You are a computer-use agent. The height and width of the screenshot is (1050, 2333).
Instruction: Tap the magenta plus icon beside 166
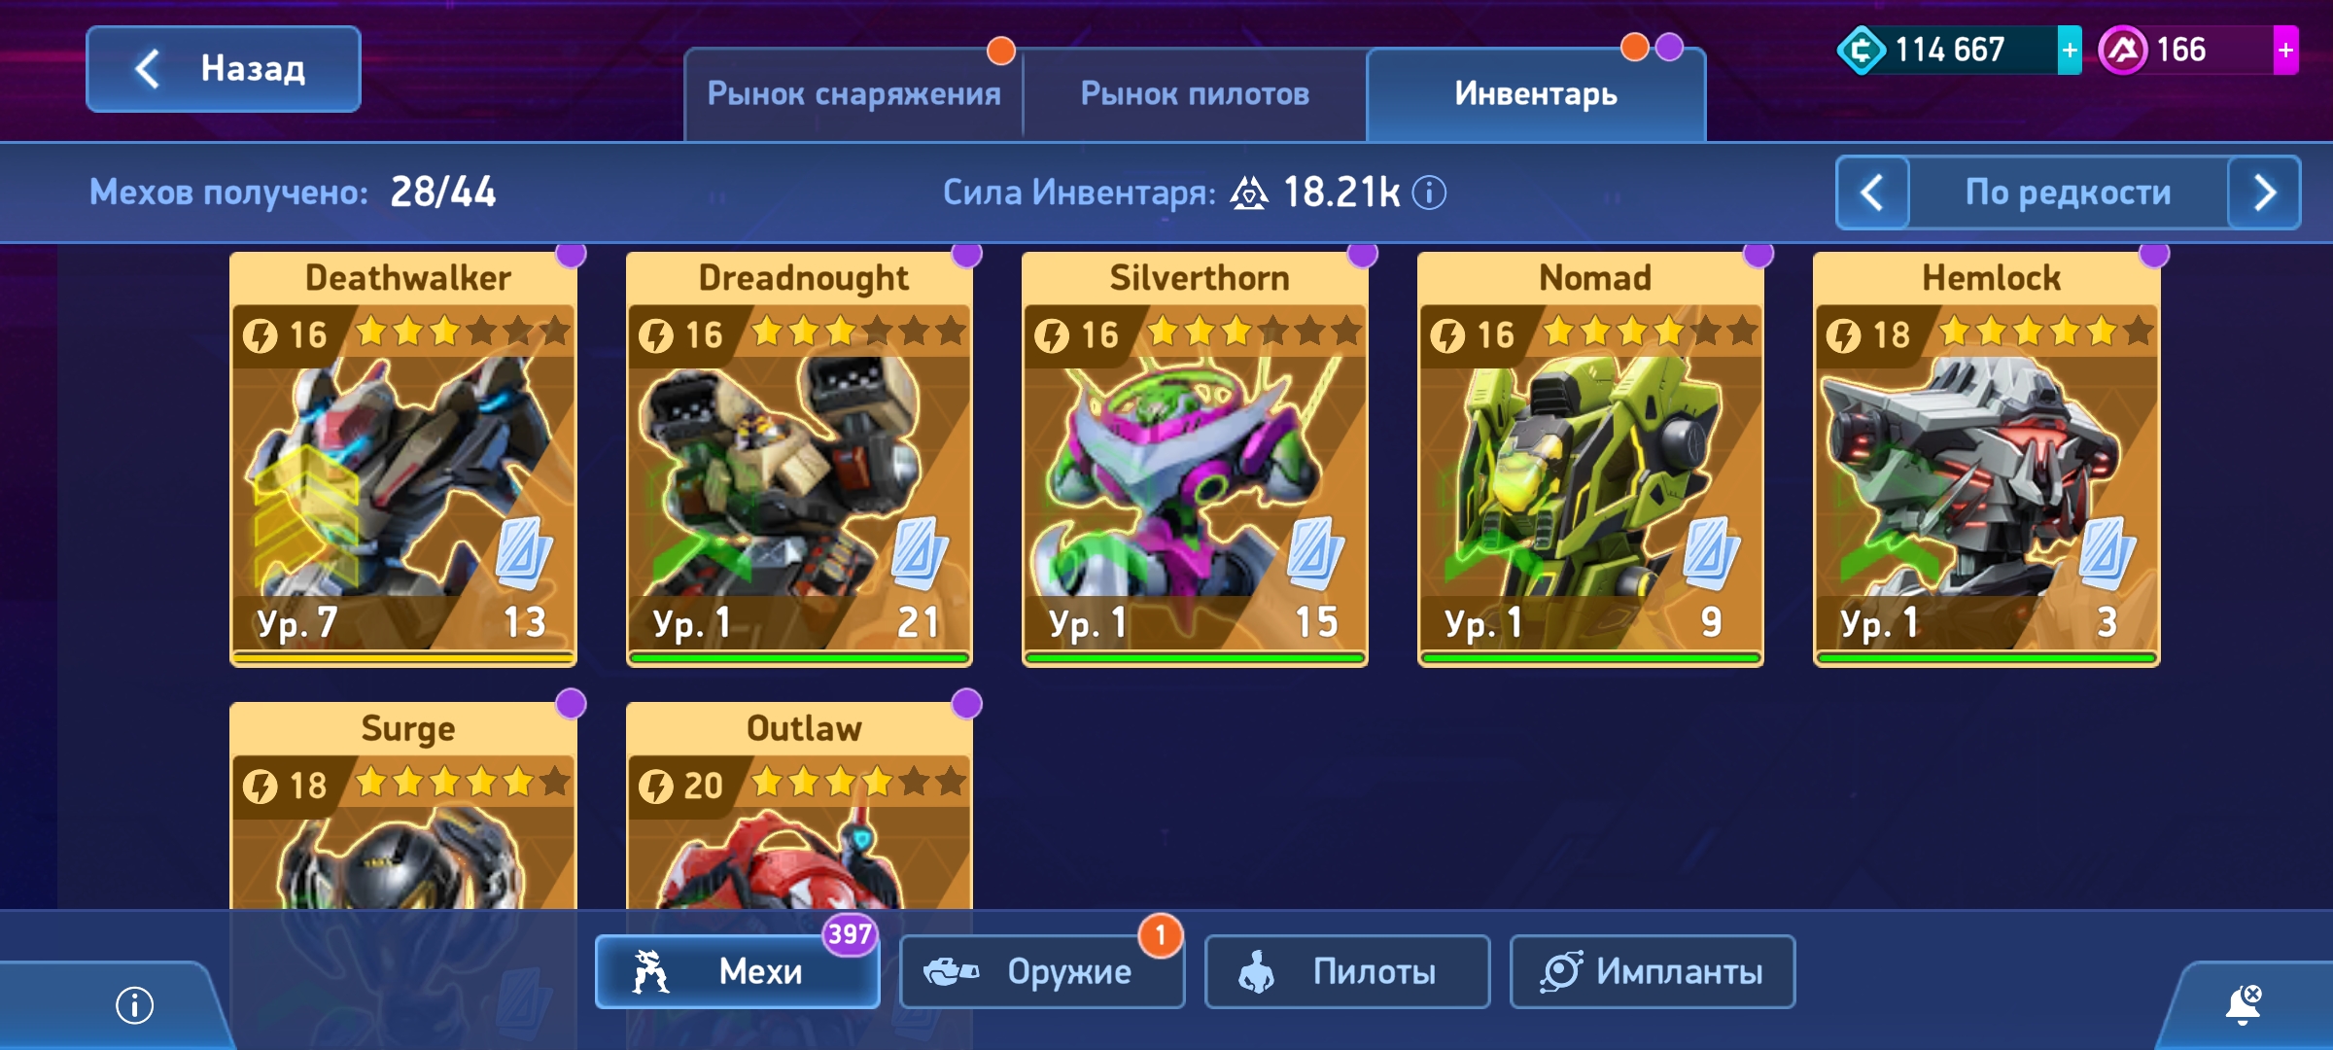click(x=2285, y=51)
